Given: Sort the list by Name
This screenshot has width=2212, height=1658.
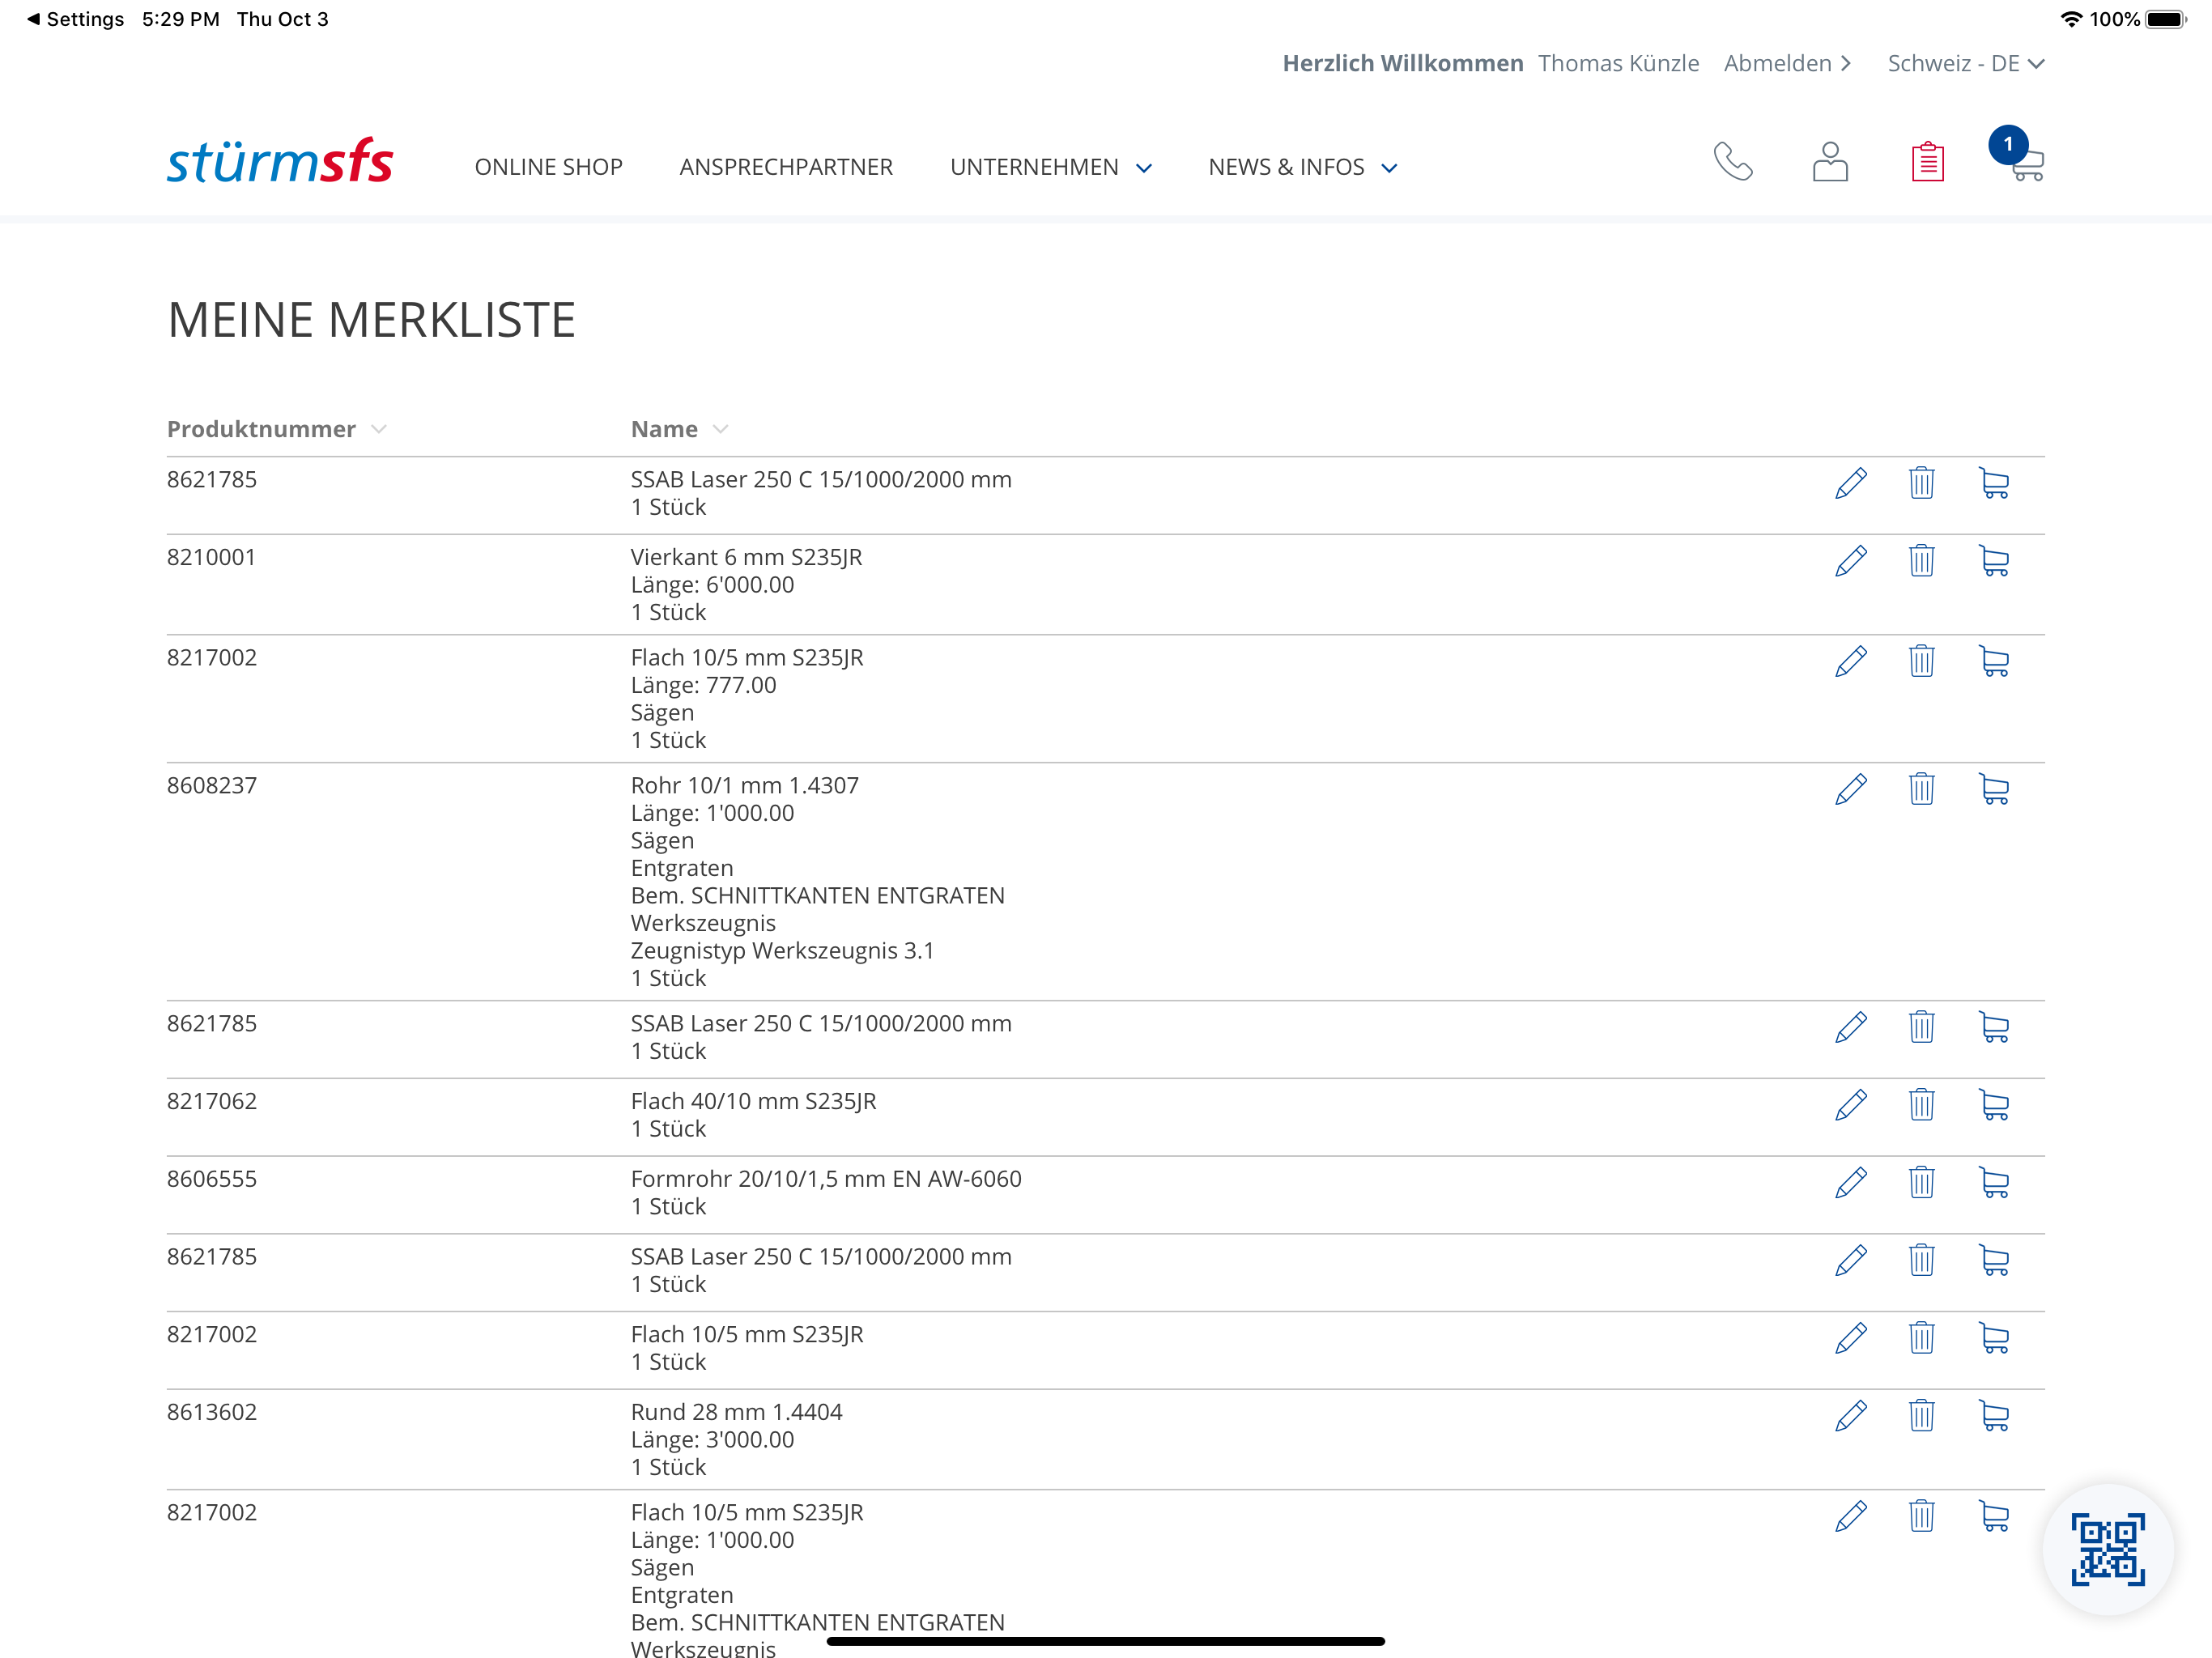Looking at the screenshot, I should coord(679,429).
